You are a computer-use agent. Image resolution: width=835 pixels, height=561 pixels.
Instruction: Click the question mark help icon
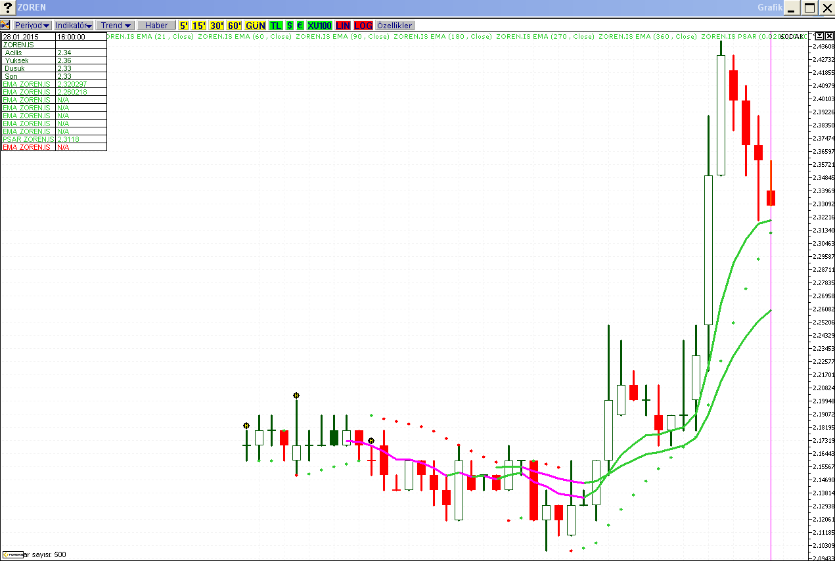click(7, 7)
